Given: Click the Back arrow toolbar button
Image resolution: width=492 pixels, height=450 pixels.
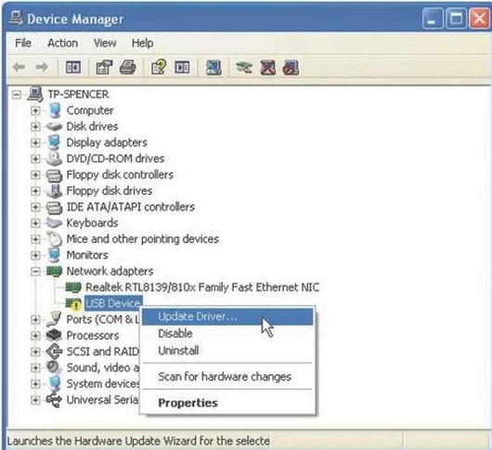Looking at the screenshot, I should [19, 67].
